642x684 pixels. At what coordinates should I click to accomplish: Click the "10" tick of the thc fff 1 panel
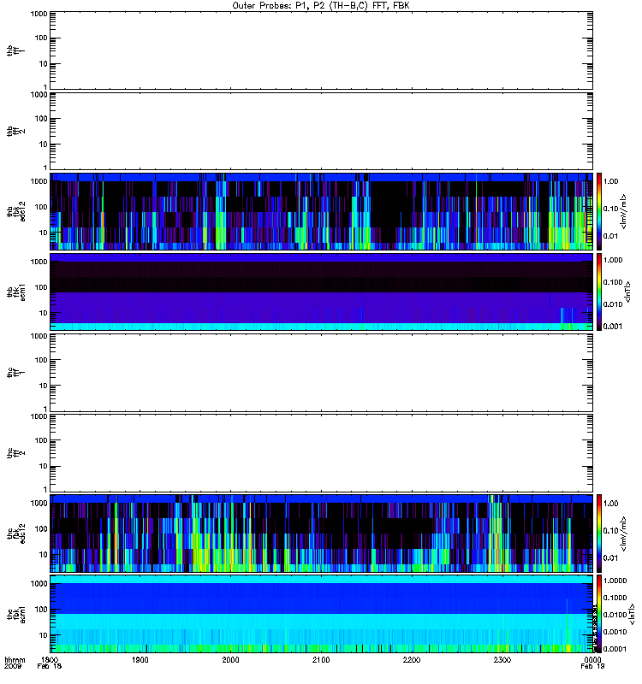point(44,386)
